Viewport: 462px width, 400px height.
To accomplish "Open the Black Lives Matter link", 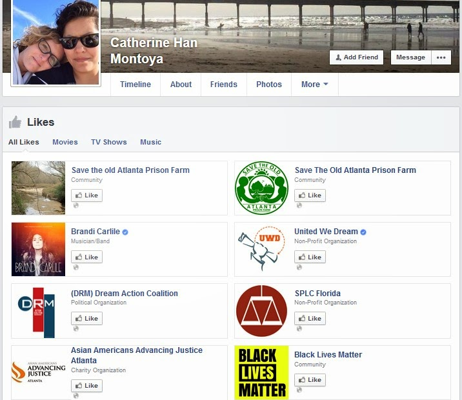I will coord(328,355).
